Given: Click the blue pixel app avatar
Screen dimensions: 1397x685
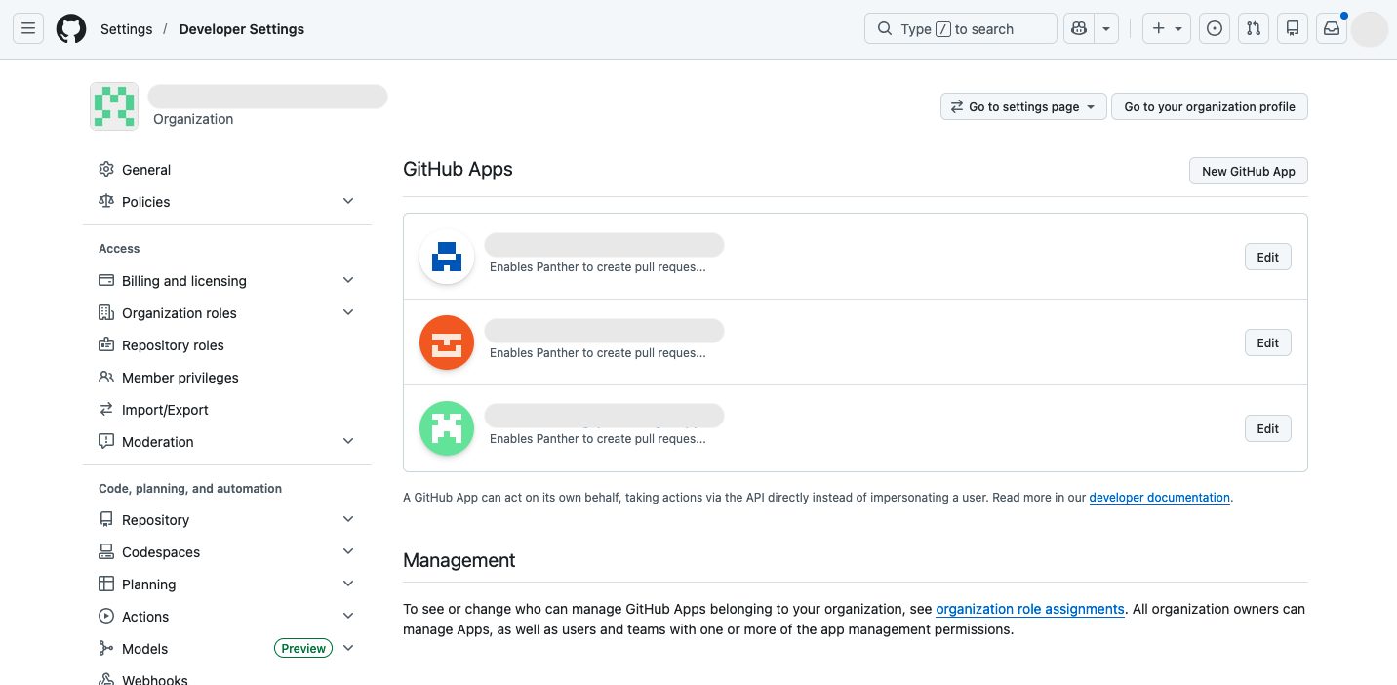Looking at the screenshot, I should tap(447, 257).
